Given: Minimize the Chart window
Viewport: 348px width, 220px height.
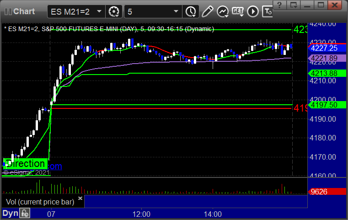Looking at the screenshot, I should click(x=307, y=5).
